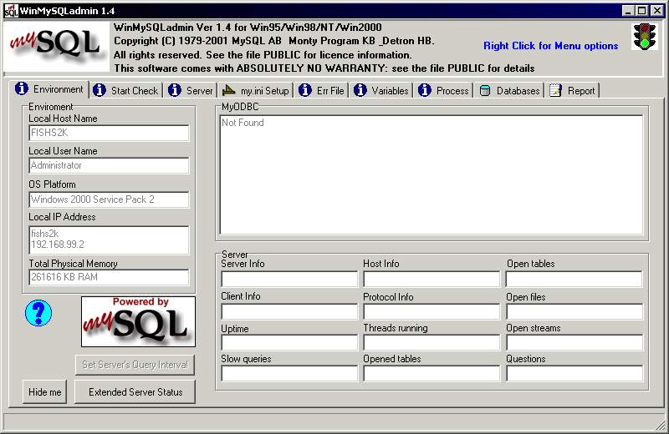Screen dimensions: 669x434
Task: Maximize the WinMySQLadmin window
Action: (641, 11)
